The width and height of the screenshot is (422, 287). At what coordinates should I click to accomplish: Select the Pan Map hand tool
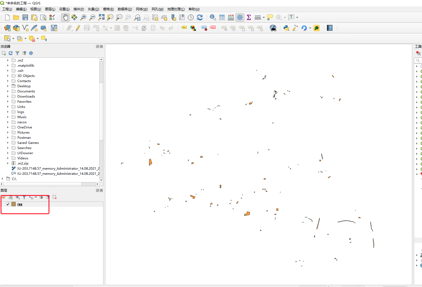point(65,18)
